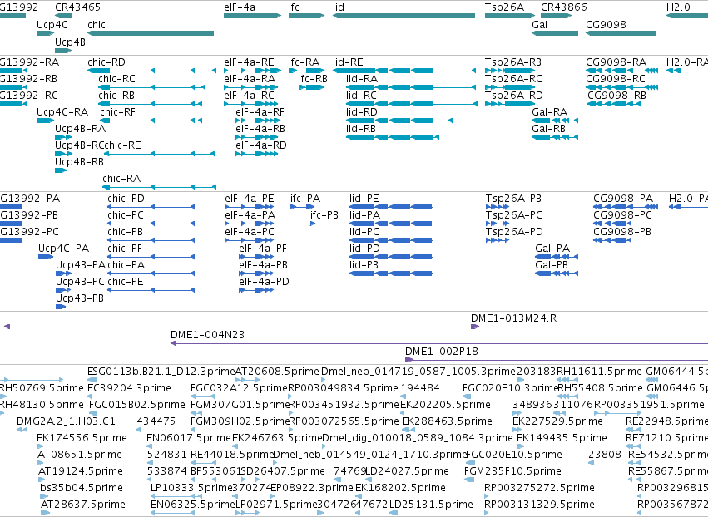Image resolution: width=708 pixels, height=517 pixels.
Task: Select transcript Tsp26A-RD
Action: (x=510, y=104)
